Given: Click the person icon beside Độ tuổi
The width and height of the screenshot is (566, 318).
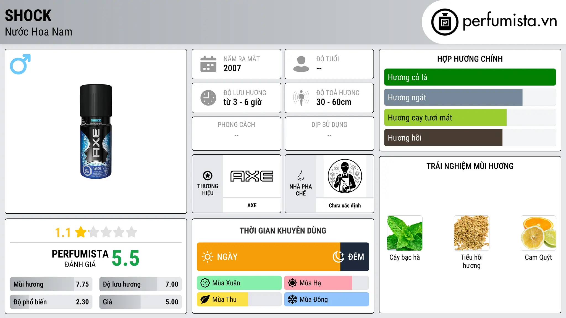Looking at the screenshot, I should 301,64.
